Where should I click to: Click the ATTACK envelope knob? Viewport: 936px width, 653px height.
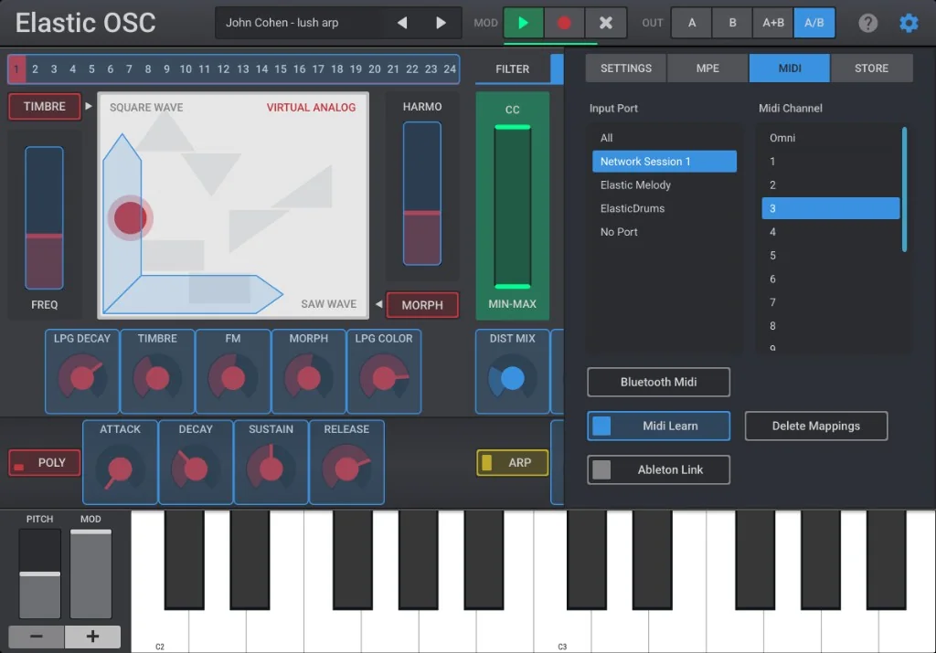120,469
